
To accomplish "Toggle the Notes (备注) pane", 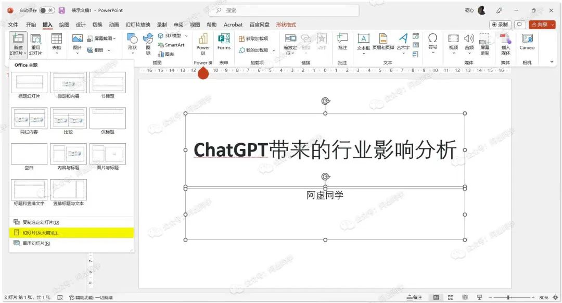I will pyautogui.click(x=414, y=297).
